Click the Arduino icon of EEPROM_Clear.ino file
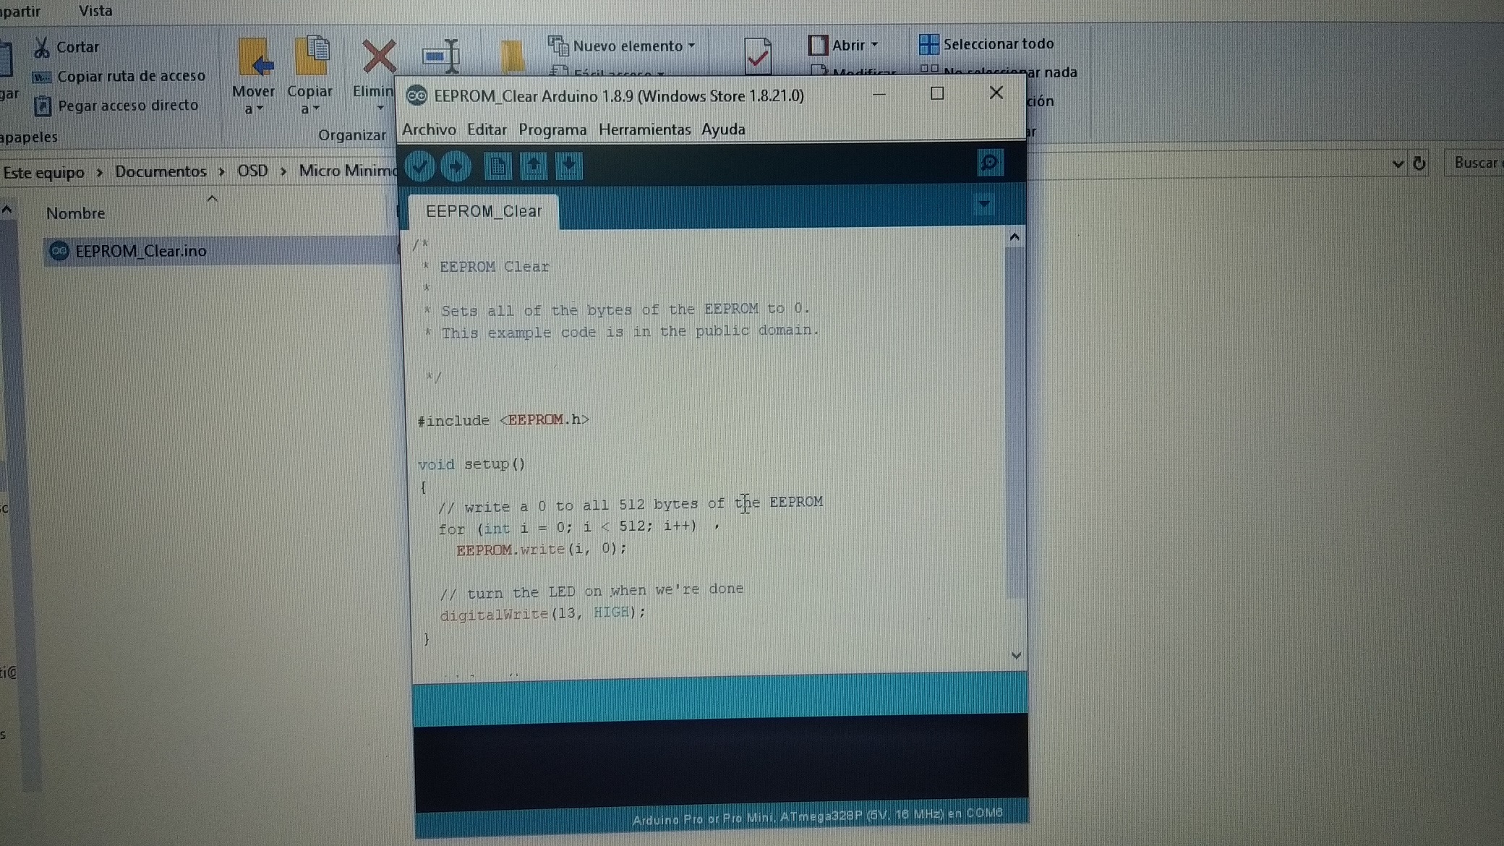The height and width of the screenshot is (846, 1504). click(59, 251)
